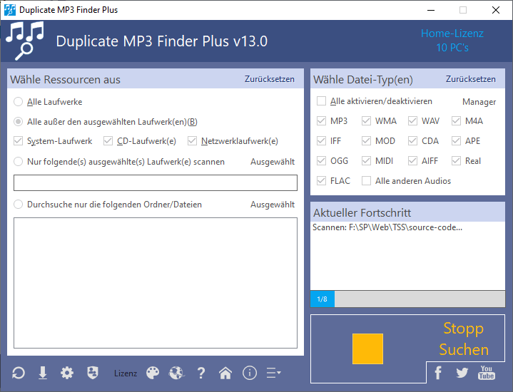This screenshot has width=513, height=392.
Task: Open settings via the gear icon
Action: (x=67, y=373)
